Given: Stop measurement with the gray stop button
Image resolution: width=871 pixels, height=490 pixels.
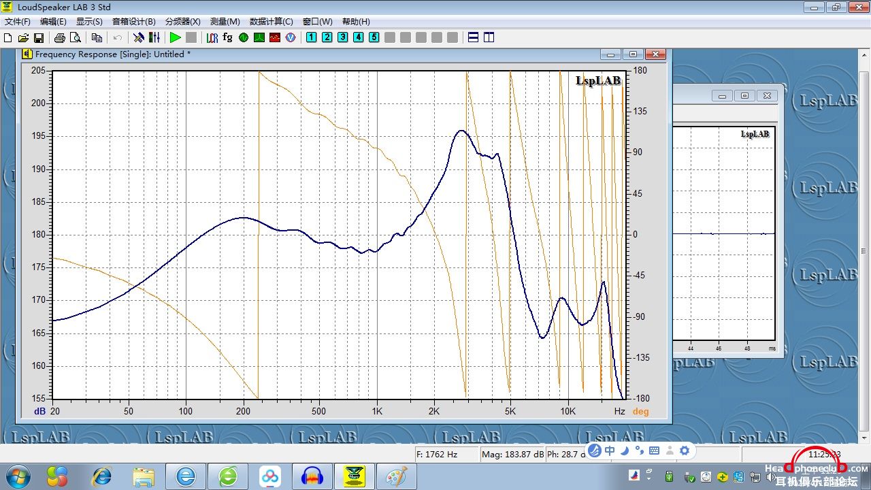Looking at the screenshot, I should point(191,37).
